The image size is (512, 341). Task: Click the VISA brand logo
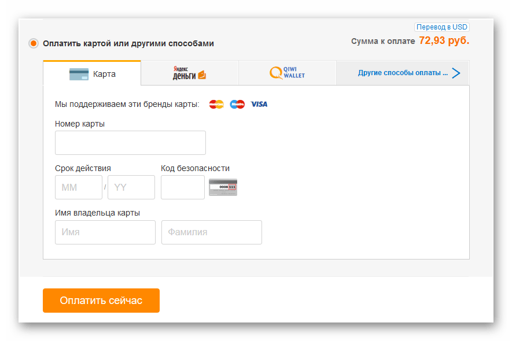click(x=259, y=104)
